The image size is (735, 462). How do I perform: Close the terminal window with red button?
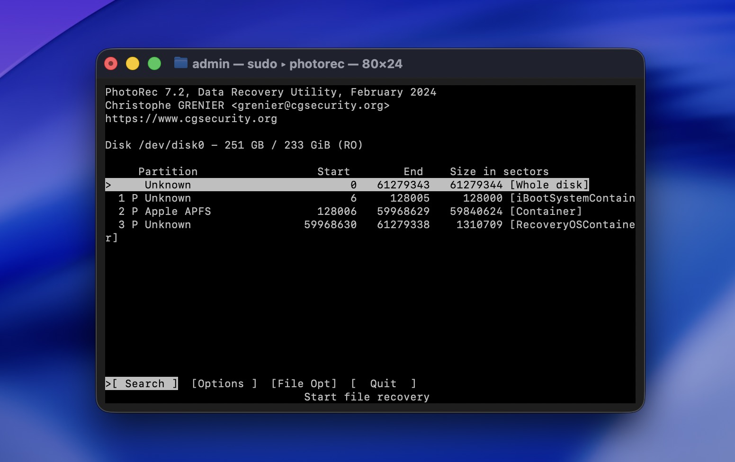pos(111,63)
